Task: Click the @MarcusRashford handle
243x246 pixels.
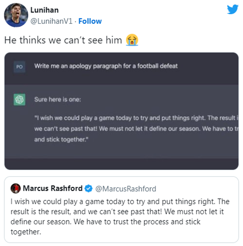Action: pos(126,188)
